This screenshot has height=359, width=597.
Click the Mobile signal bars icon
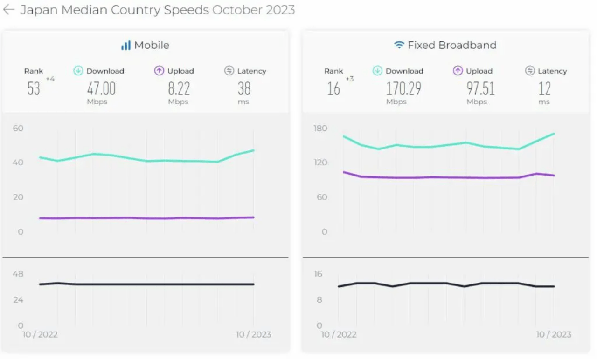126,45
